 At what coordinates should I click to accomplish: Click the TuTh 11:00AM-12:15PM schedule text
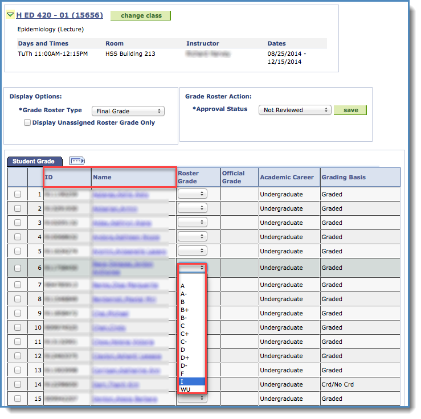[x=53, y=54]
